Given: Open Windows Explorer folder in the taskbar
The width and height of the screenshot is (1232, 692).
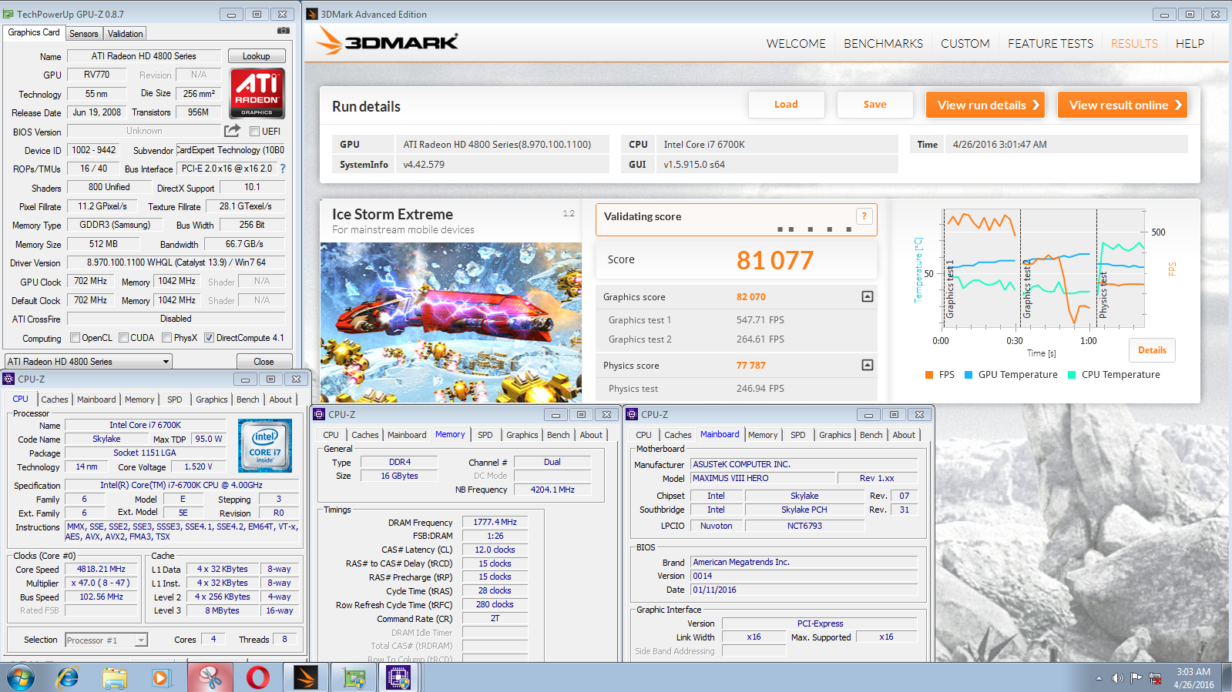Looking at the screenshot, I should pyautogui.click(x=115, y=677).
